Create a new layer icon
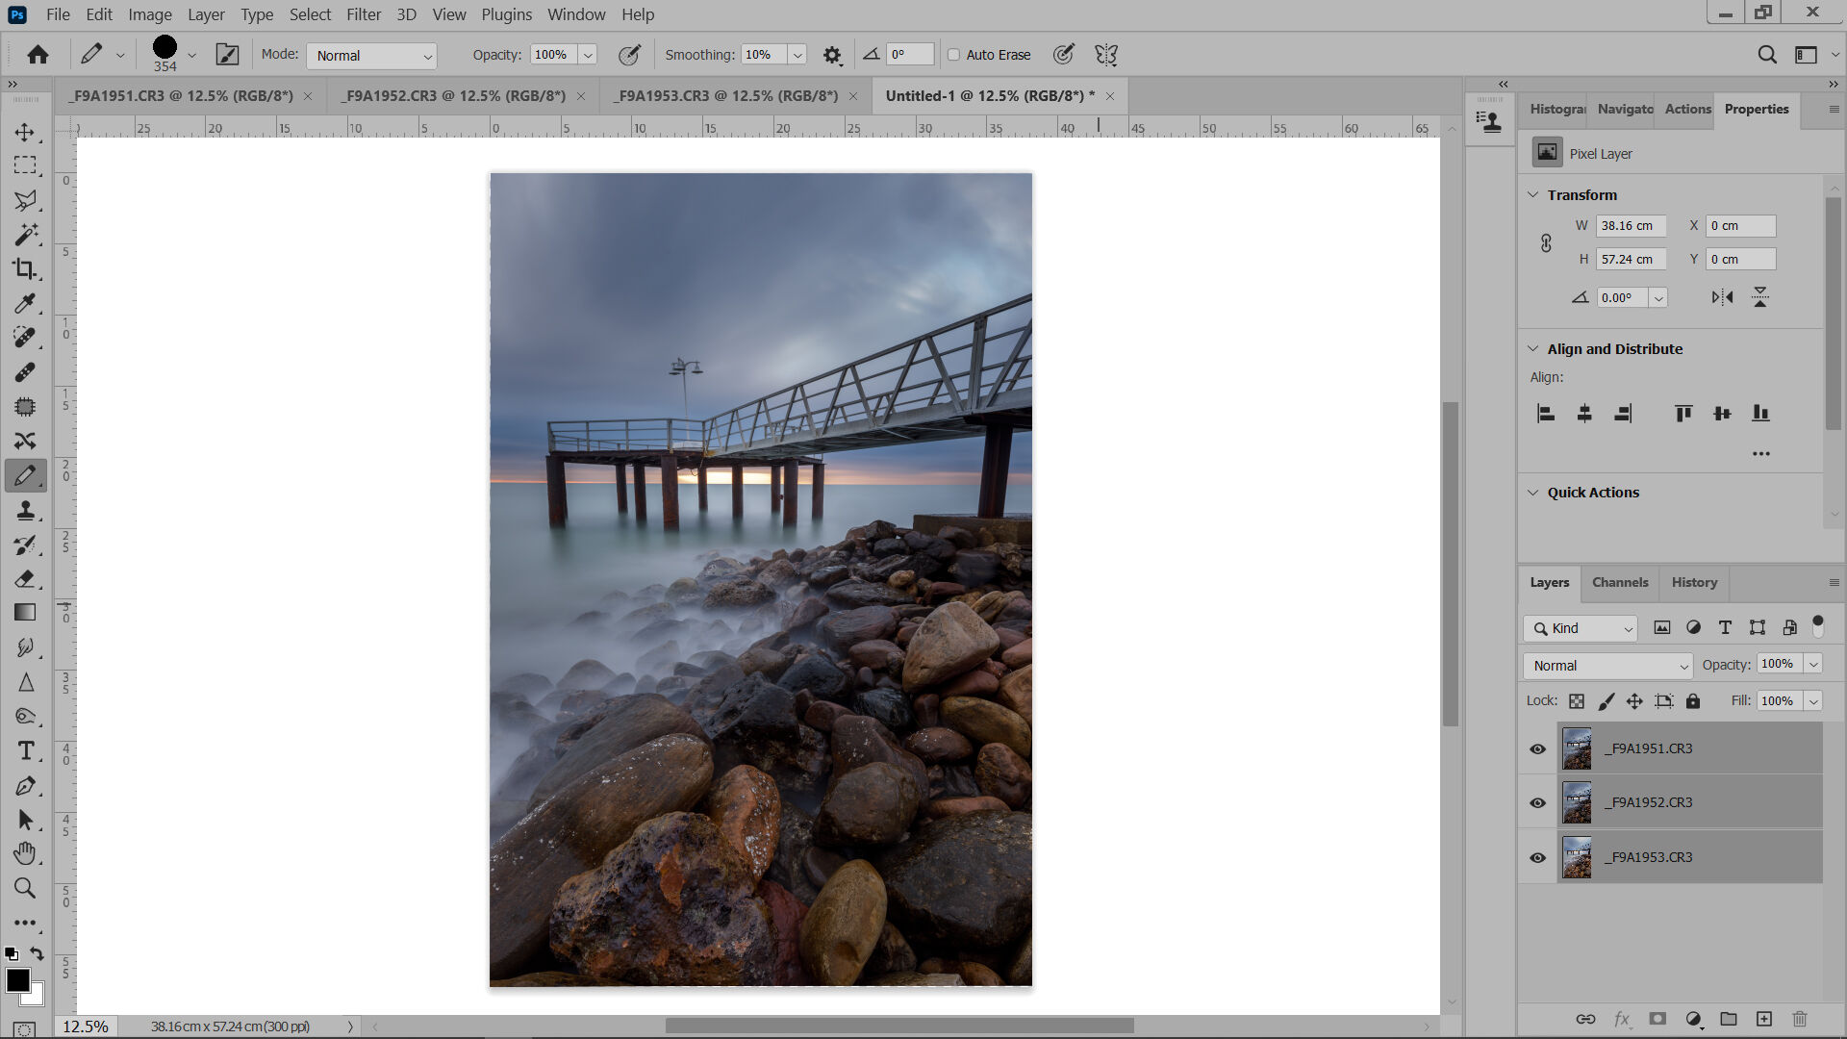This screenshot has width=1847, height=1039. click(x=1764, y=1019)
